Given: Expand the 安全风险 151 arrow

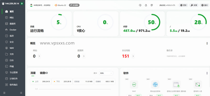Looking at the screenshot, I should tap(133, 56).
